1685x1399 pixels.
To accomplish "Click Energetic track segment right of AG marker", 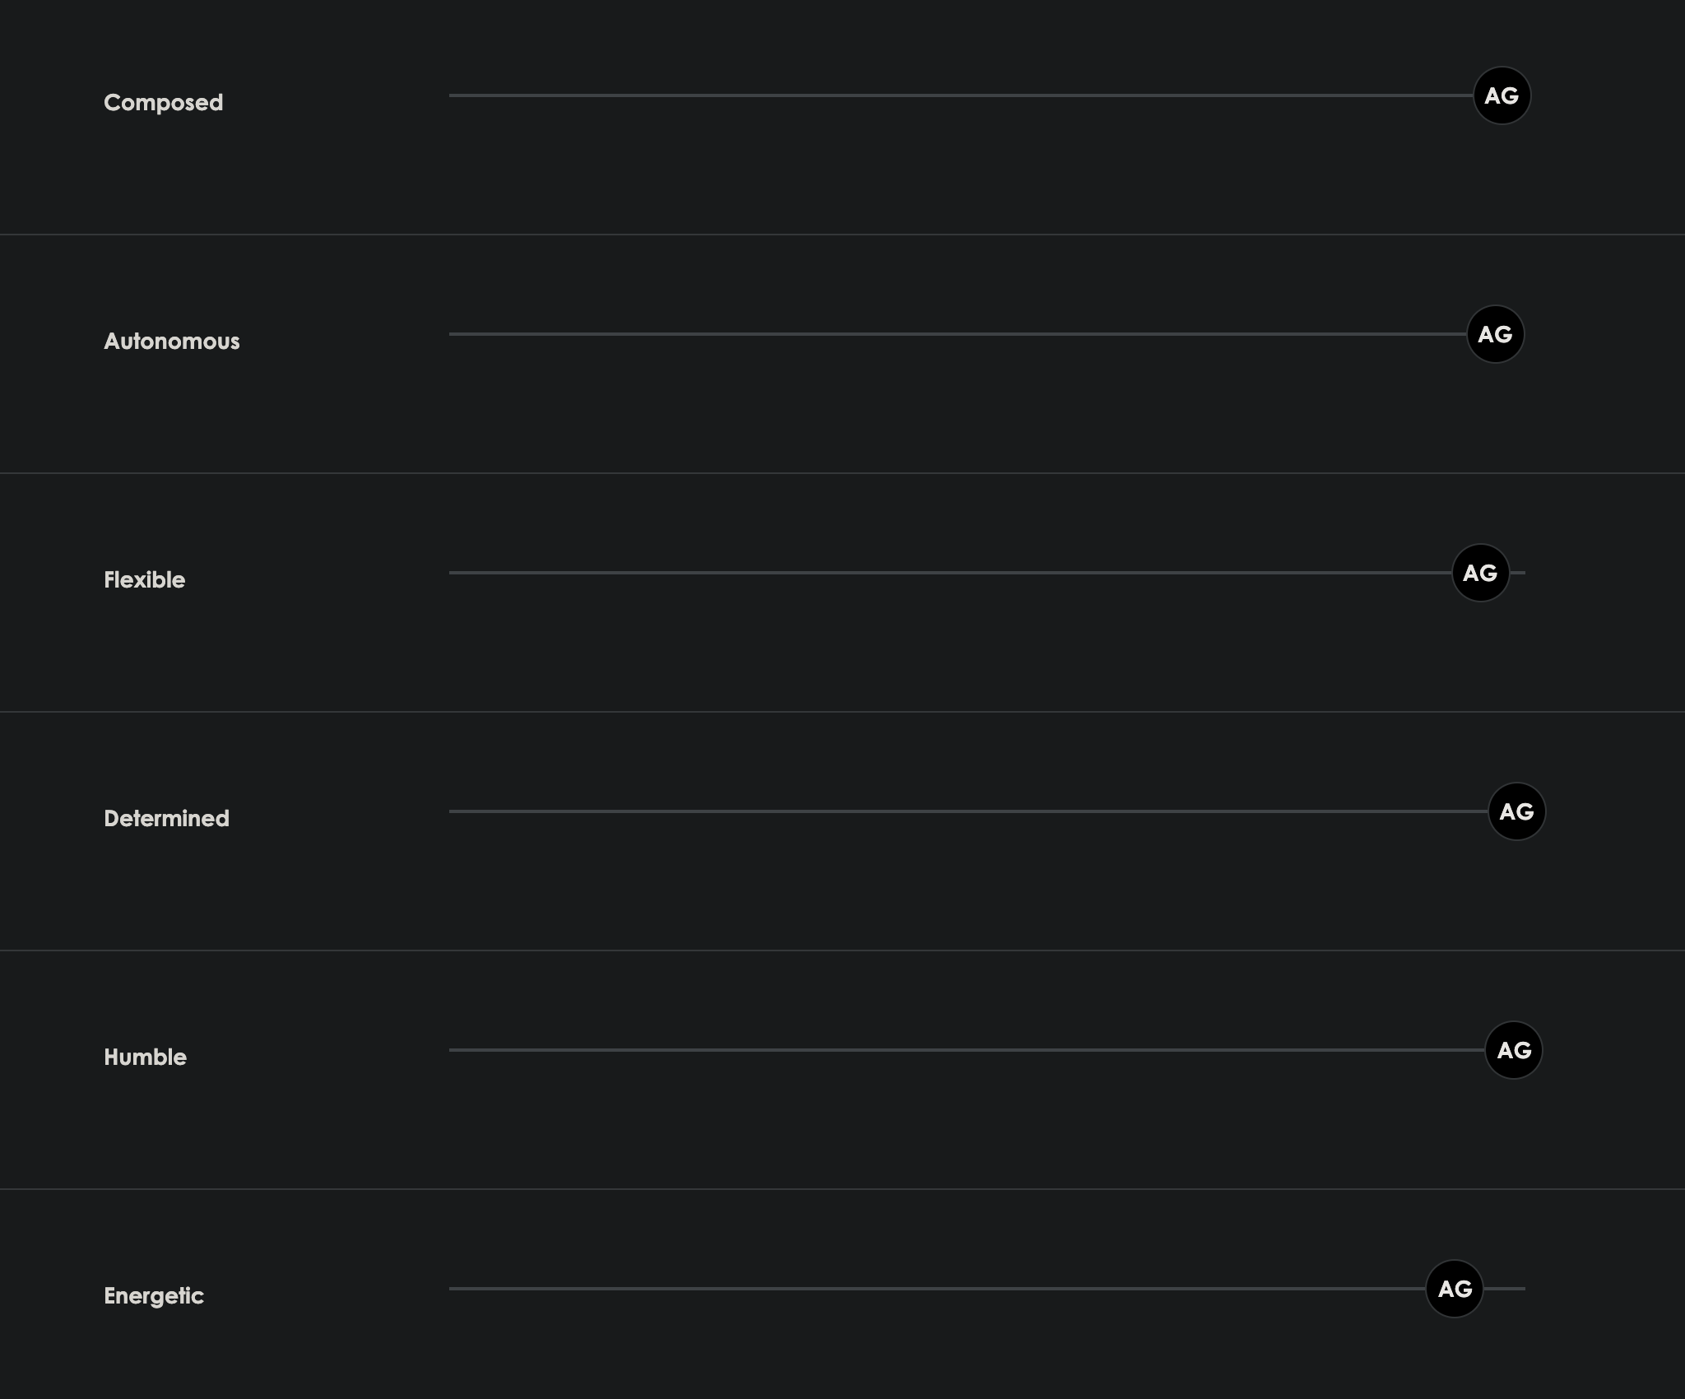I will tap(1504, 1289).
